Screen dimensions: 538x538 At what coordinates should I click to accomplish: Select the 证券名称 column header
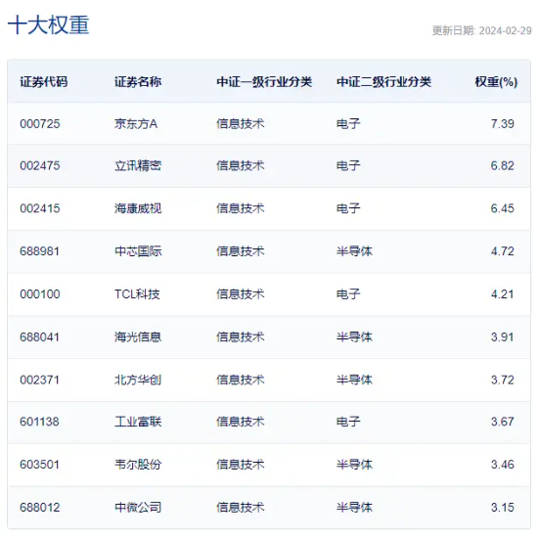pyautogui.click(x=138, y=82)
